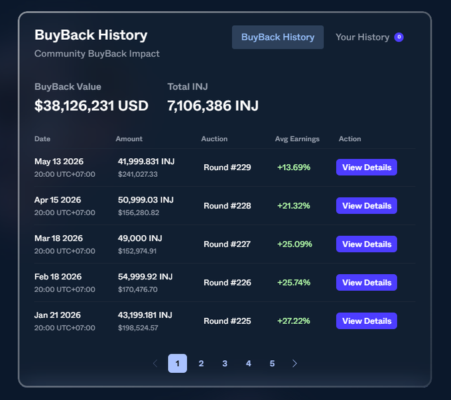Click the $156,280.82 value
The width and height of the screenshot is (451, 400).
coord(139,213)
